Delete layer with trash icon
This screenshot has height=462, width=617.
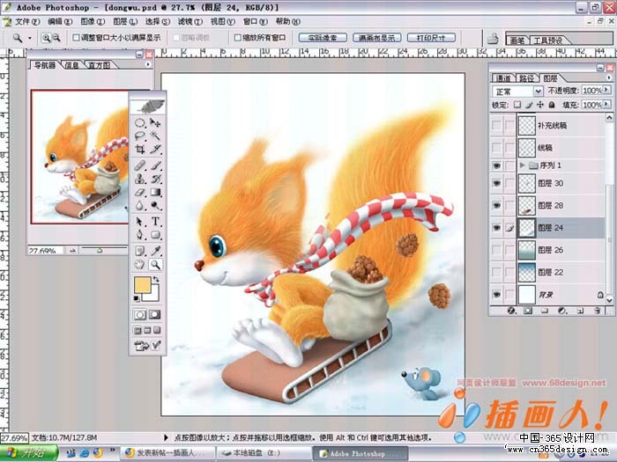(597, 311)
